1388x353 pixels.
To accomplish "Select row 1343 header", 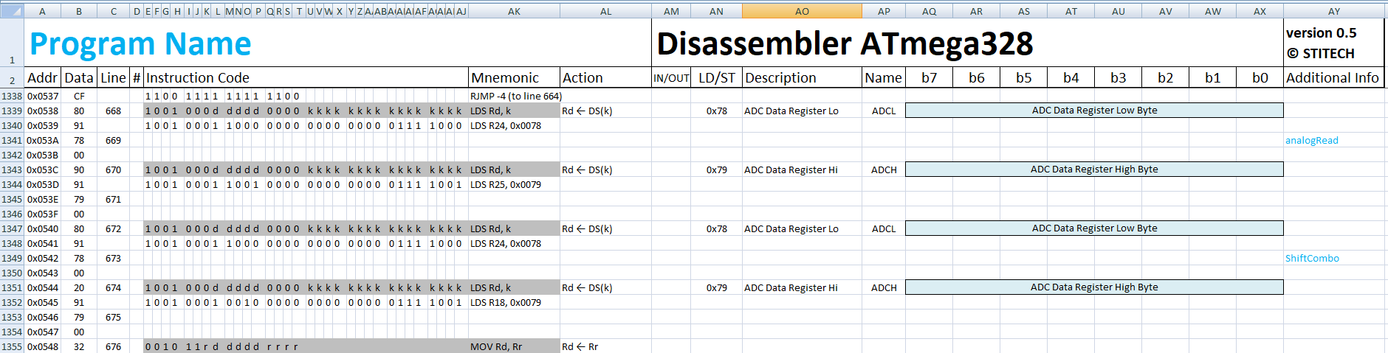I will pos(12,169).
